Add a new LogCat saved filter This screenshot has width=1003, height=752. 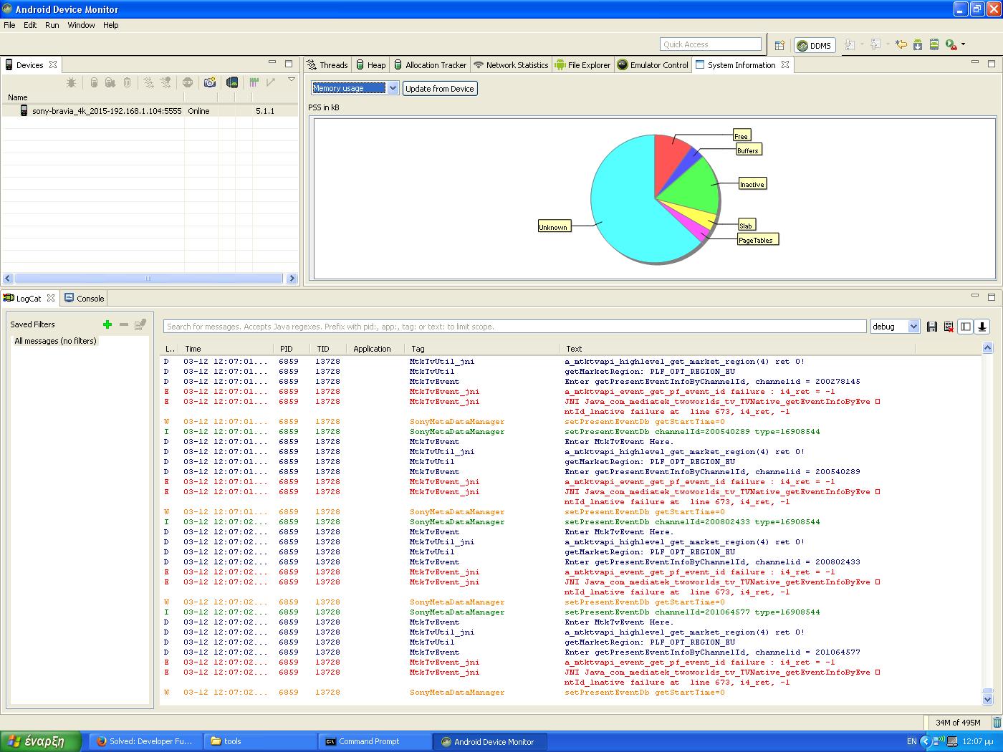pyautogui.click(x=107, y=324)
